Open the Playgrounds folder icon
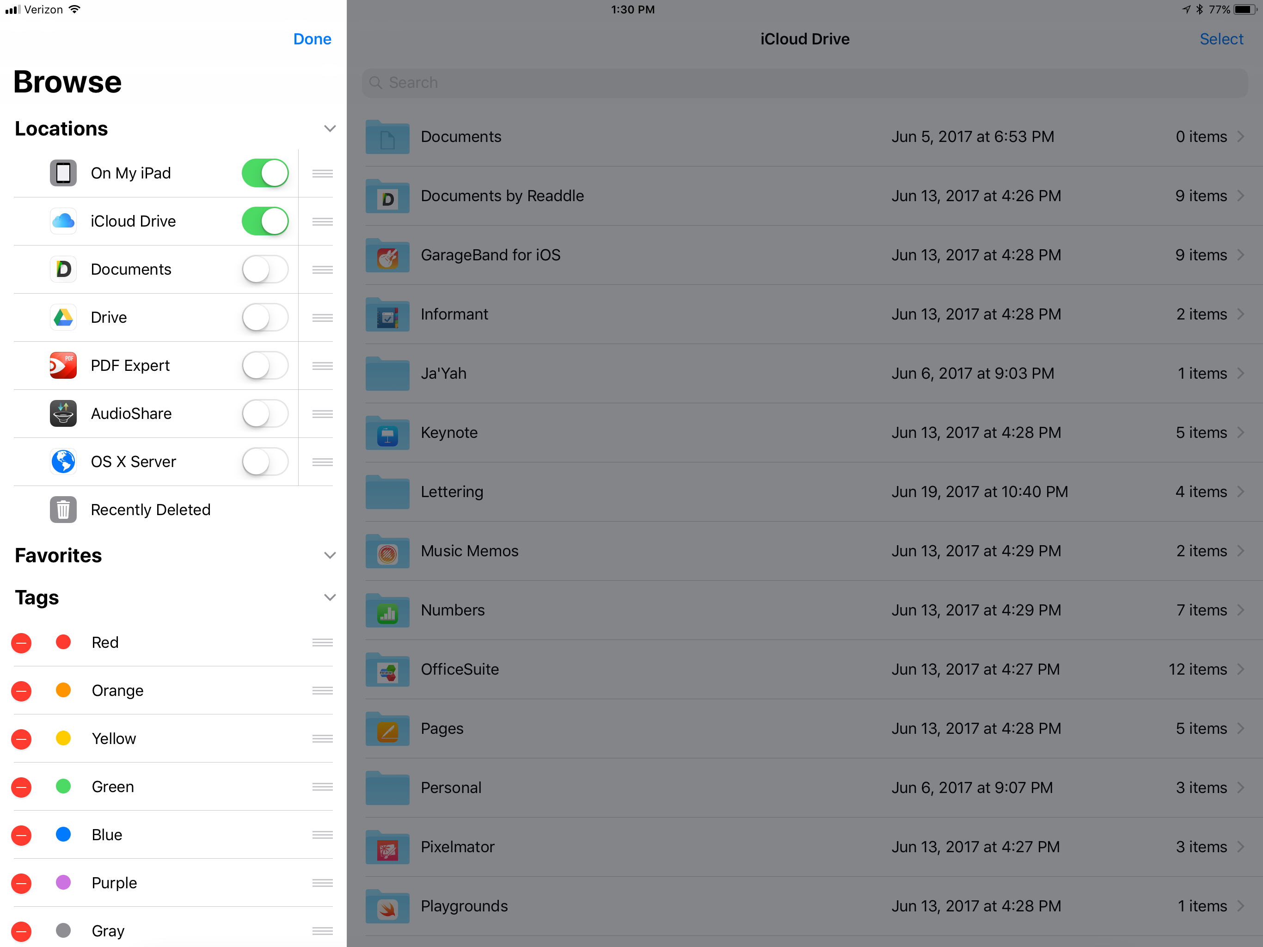Image resolution: width=1263 pixels, height=947 pixels. [387, 906]
